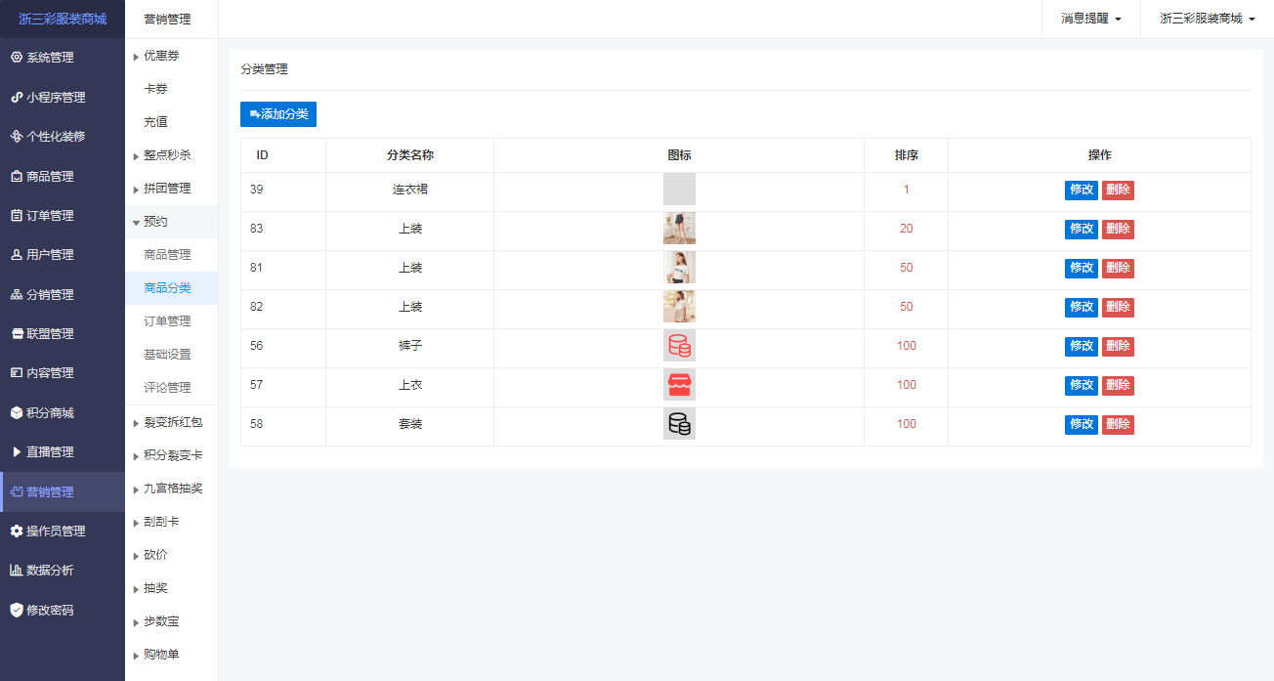The height and width of the screenshot is (681, 1274).
Task: Click 删除 for 连衣裙 category
Action: (1118, 190)
